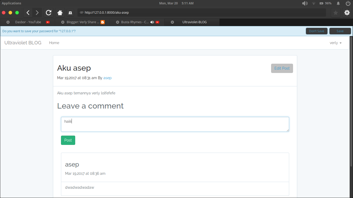Check battery status showing 96%
This screenshot has height=198, width=353.
click(326, 3)
